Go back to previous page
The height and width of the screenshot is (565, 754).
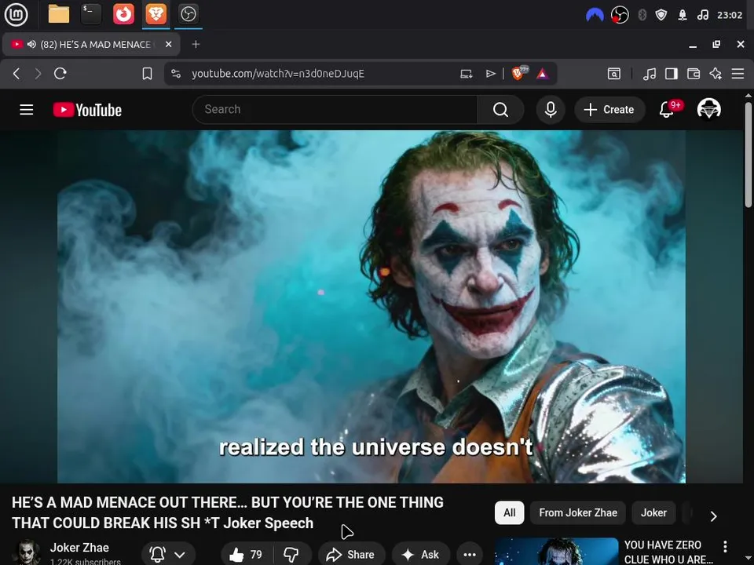click(x=16, y=74)
